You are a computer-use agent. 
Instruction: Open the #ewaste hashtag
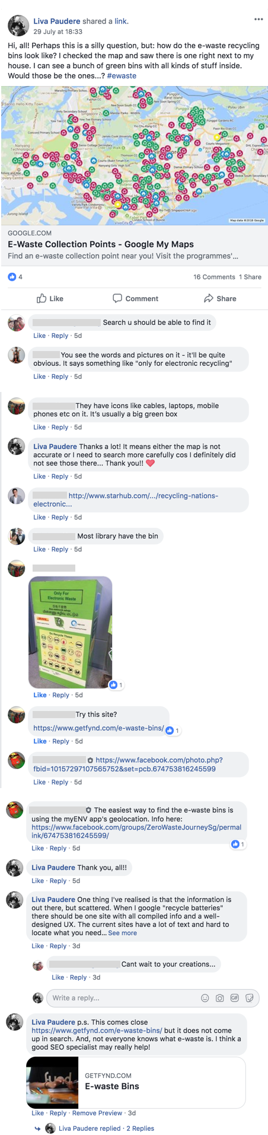pyautogui.click(x=122, y=76)
